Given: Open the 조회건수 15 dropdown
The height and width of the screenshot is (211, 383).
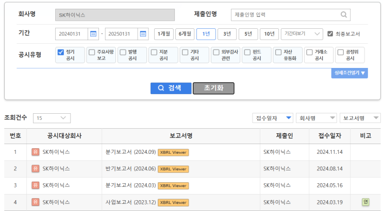Looking at the screenshot, I should (x=52, y=118).
